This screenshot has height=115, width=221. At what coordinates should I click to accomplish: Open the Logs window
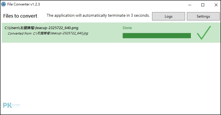[x=169, y=16]
